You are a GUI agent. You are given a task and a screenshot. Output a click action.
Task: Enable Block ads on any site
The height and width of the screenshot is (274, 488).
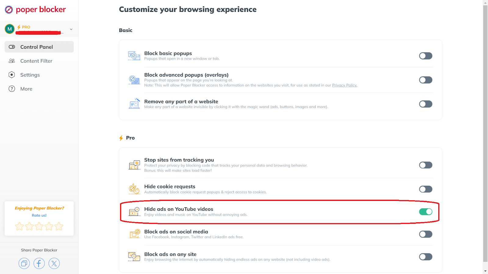tap(425, 257)
